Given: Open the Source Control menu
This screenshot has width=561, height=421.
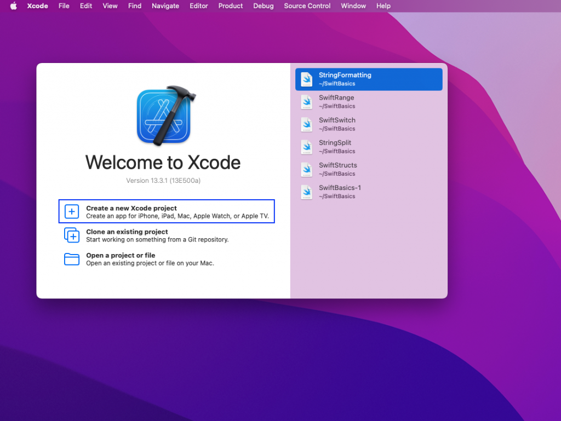Looking at the screenshot, I should click(x=307, y=6).
